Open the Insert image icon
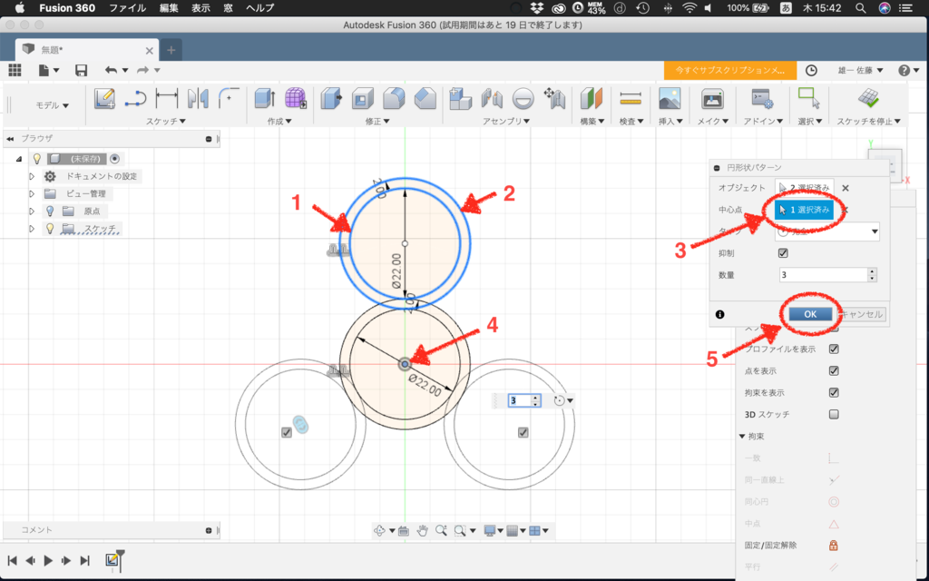 [670, 98]
